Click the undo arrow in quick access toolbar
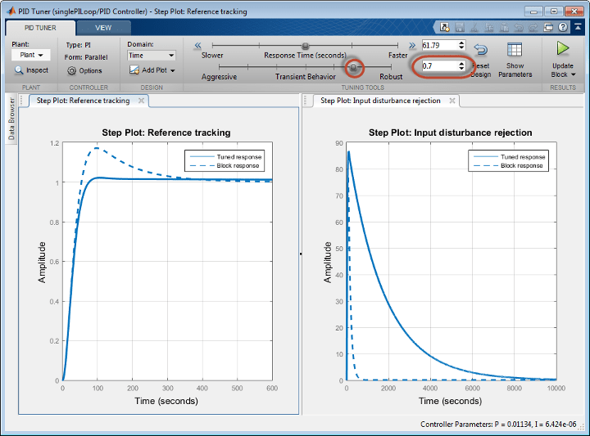Screen dimensions: 590x436 pos(519,27)
